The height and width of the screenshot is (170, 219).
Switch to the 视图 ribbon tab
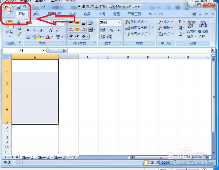116,14
